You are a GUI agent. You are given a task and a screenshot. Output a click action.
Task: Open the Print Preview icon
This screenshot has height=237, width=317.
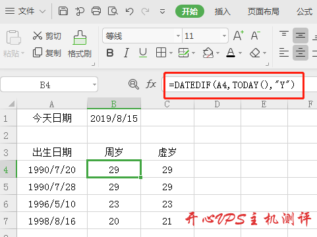point(113,11)
